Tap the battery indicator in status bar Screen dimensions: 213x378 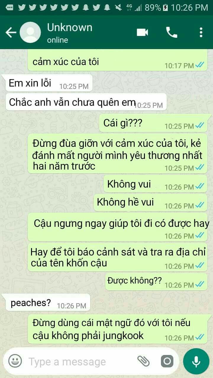tap(165, 7)
